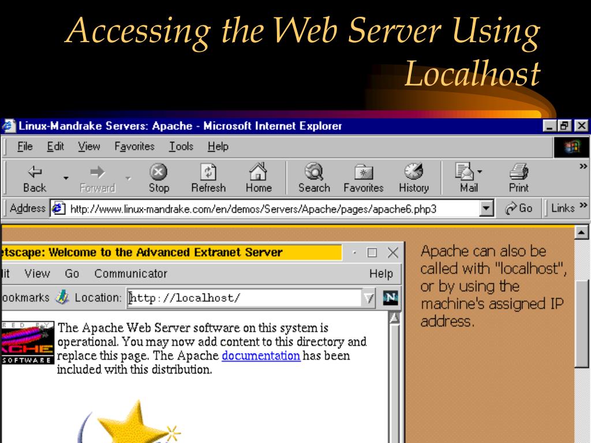Restore the Internet Explorer window
The height and width of the screenshot is (443, 591).
pos(564,125)
